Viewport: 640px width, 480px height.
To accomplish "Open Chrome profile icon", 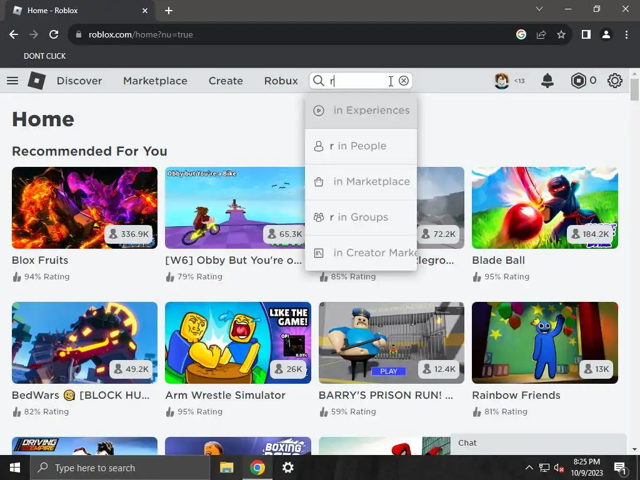I will (x=606, y=35).
